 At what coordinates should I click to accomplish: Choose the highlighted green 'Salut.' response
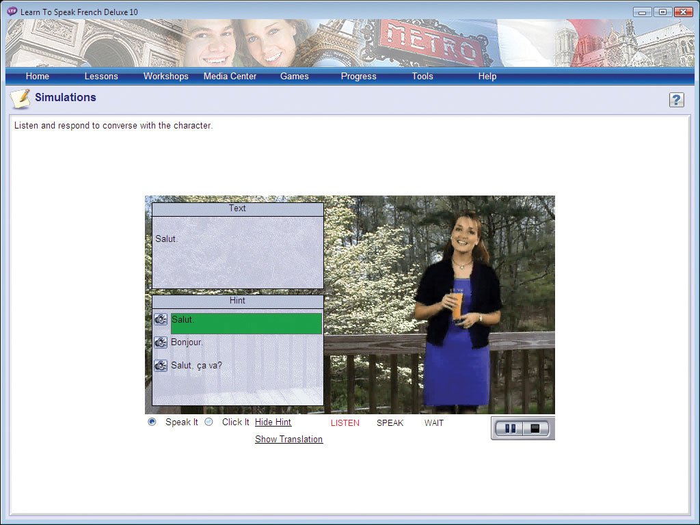[246, 323]
